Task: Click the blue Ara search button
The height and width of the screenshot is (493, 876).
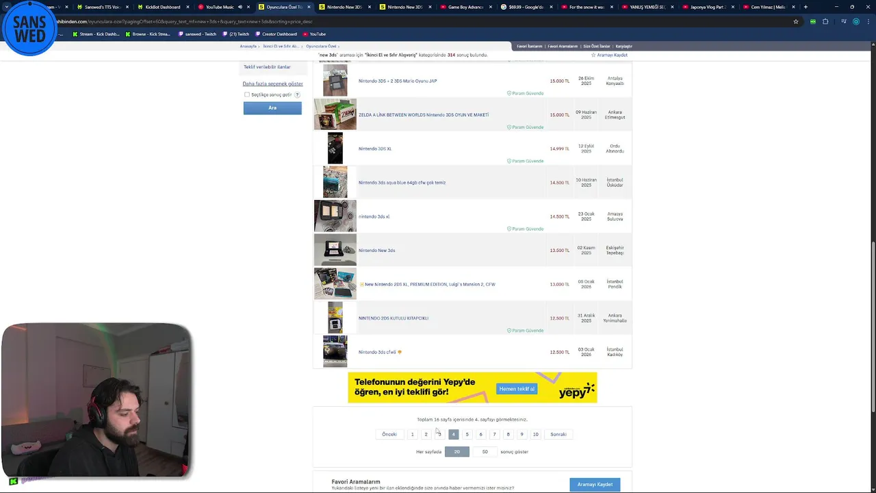Action: coord(272,108)
